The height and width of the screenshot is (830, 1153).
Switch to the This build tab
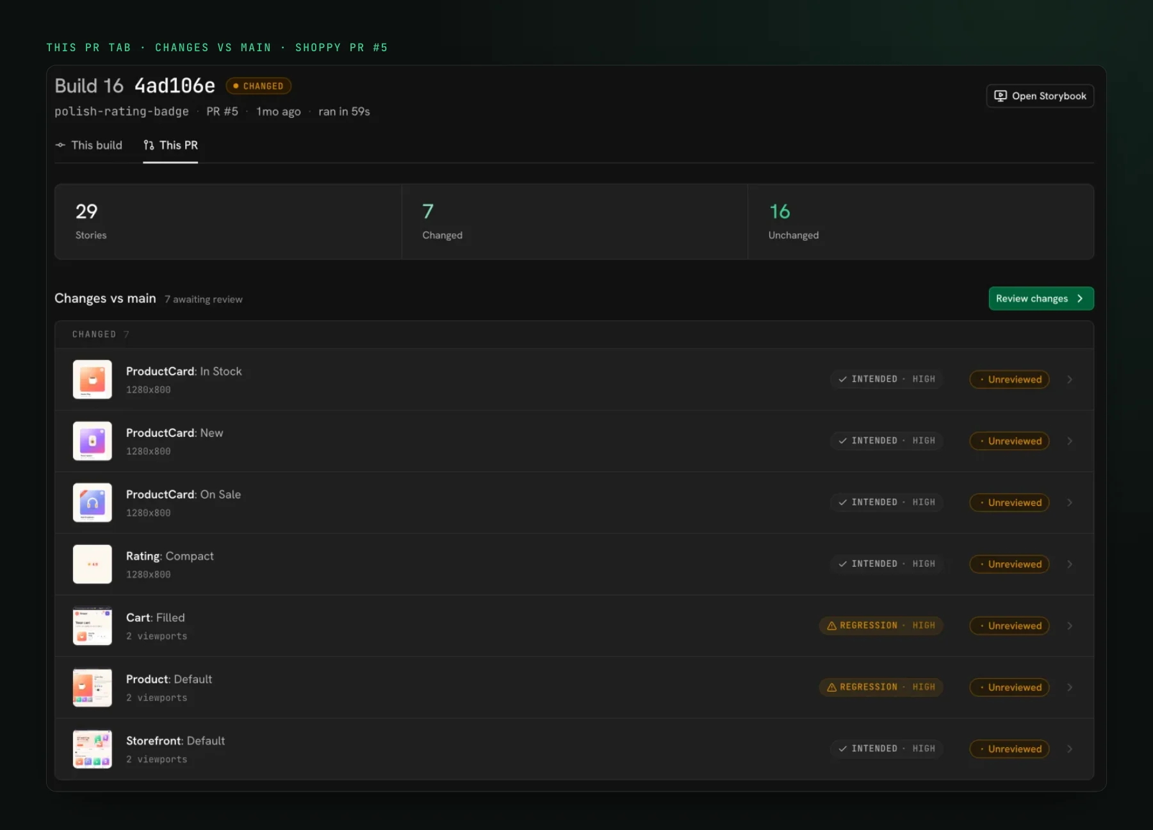pyautogui.click(x=88, y=145)
